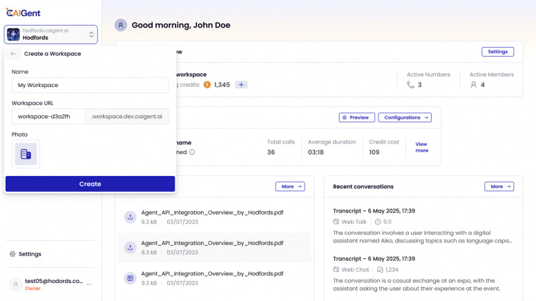Click the Preview button
The height and width of the screenshot is (301, 536).
point(356,117)
